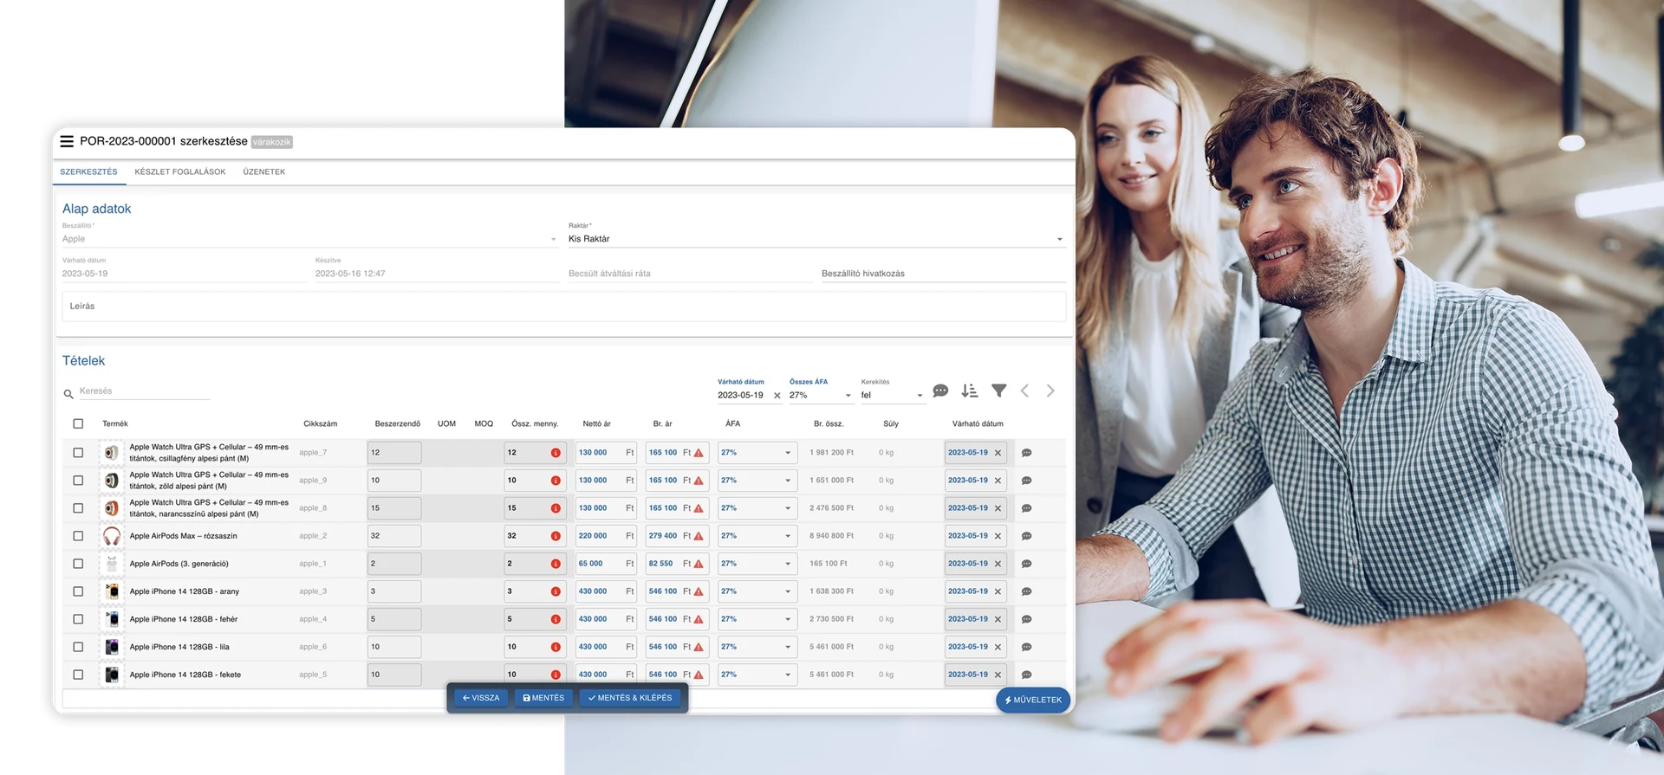Click the comment bubble icon in items toolbar
This screenshot has width=1664, height=775.
tap(940, 391)
